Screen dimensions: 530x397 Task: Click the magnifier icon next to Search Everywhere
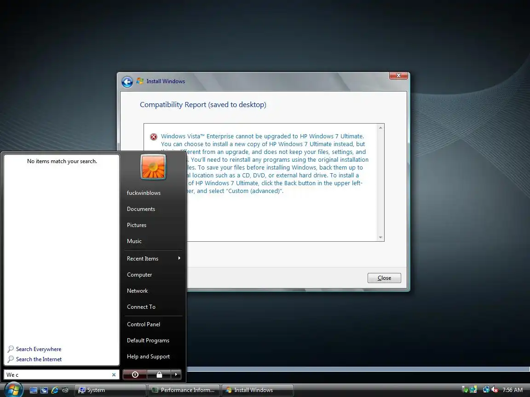pos(11,349)
